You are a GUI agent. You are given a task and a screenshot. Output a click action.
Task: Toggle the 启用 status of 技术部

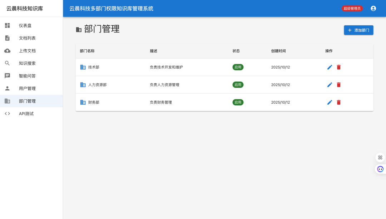pos(238,67)
